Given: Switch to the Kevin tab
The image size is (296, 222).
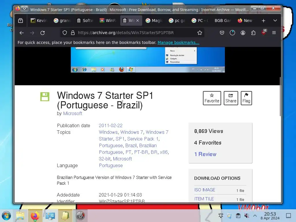Looking at the screenshot, I should (39, 21).
